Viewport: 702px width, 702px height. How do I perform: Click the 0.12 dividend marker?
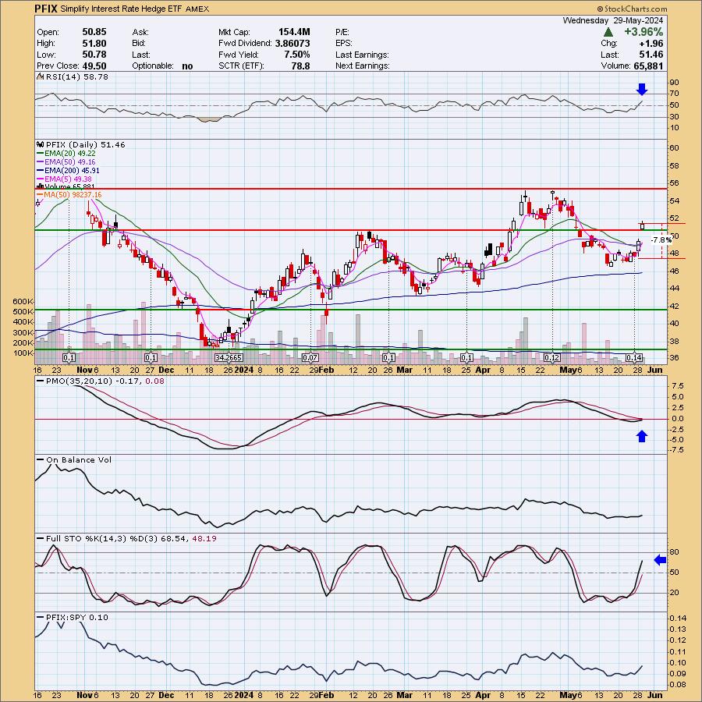(551, 358)
